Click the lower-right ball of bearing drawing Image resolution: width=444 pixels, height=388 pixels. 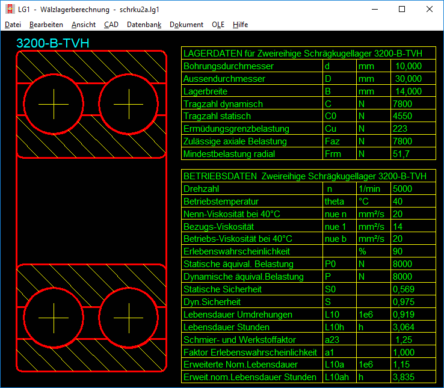(129, 318)
